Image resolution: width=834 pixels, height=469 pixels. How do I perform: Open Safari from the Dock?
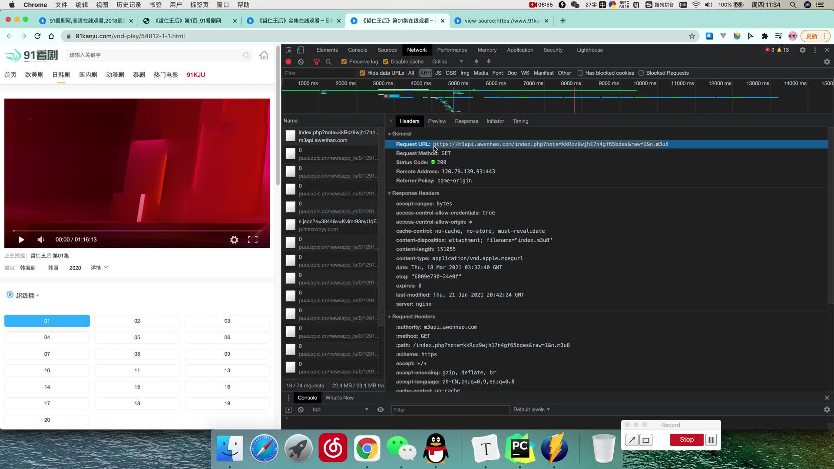(264, 448)
